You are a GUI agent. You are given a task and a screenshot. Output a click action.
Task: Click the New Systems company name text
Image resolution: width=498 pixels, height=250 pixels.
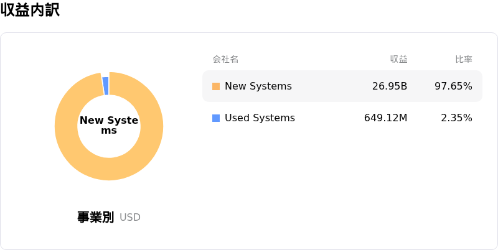(x=258, y=86)
